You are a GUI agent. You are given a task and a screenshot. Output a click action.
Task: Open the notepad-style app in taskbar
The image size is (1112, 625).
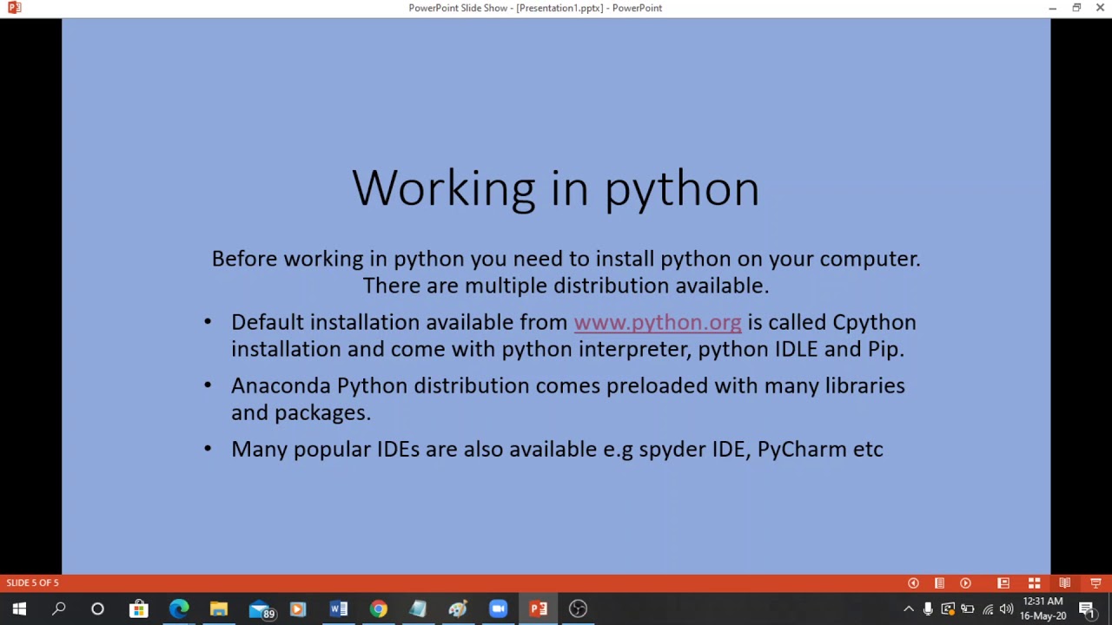(418, 609)
